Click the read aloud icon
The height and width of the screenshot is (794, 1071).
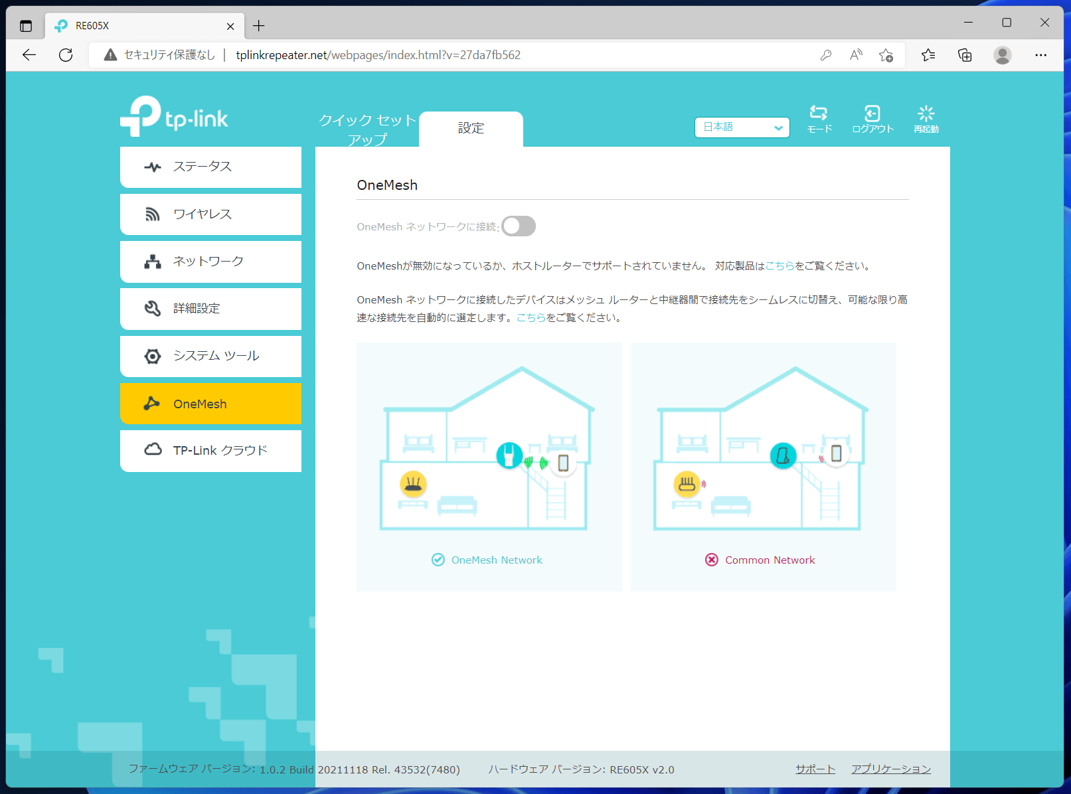click(856, 55)
